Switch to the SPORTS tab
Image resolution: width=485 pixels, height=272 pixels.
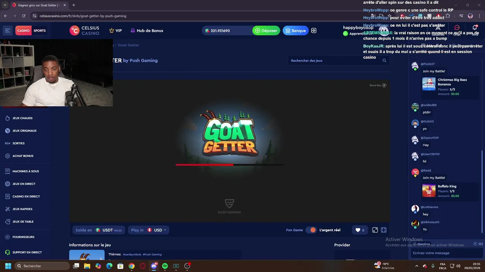[x=39, y=31]
